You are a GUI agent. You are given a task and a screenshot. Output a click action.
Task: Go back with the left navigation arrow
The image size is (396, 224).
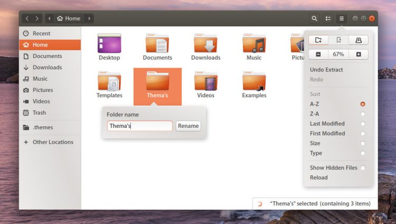click(x=27, y=18)
